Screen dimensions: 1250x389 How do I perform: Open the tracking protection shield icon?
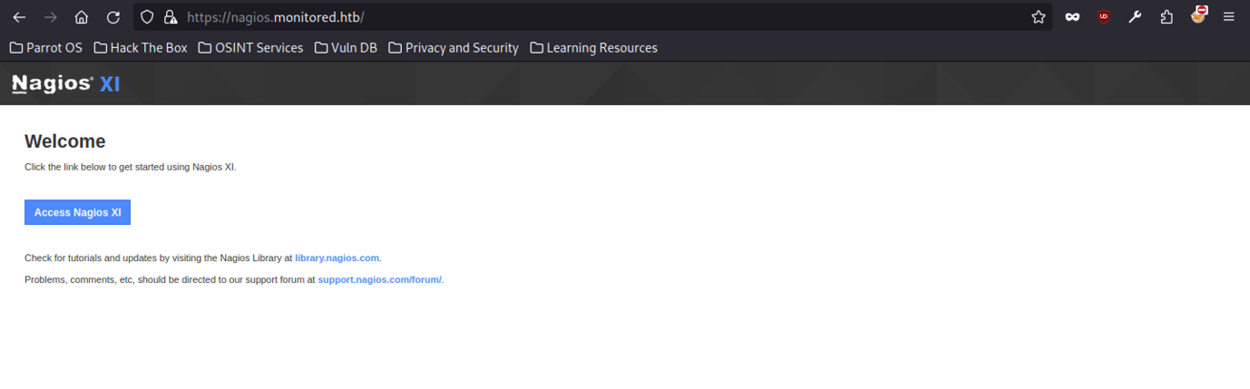pyautogui.click(x=148, y=17)
